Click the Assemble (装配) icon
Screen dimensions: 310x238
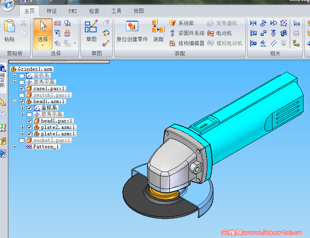(x=158, y=31)
